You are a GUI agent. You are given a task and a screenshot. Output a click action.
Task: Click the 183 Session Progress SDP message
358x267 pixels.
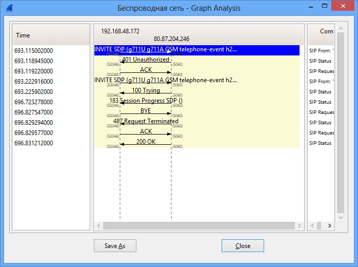point(146,102)
